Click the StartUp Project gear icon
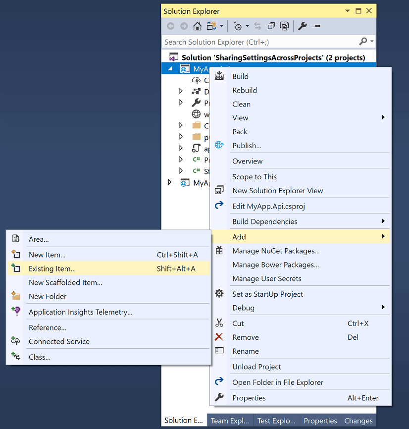The width and height of the screenshot is (409, 429). pos(219,294)
